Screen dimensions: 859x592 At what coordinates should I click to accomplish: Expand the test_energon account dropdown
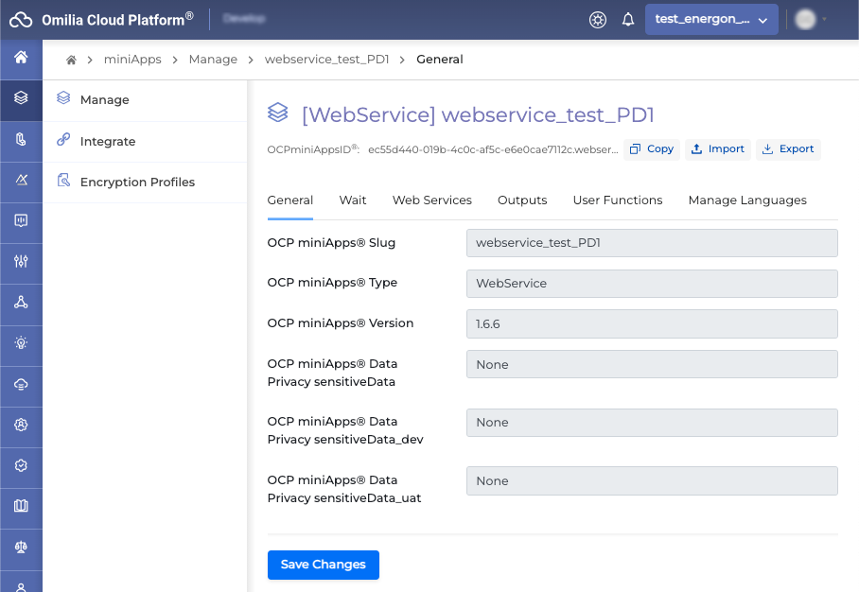711,20
